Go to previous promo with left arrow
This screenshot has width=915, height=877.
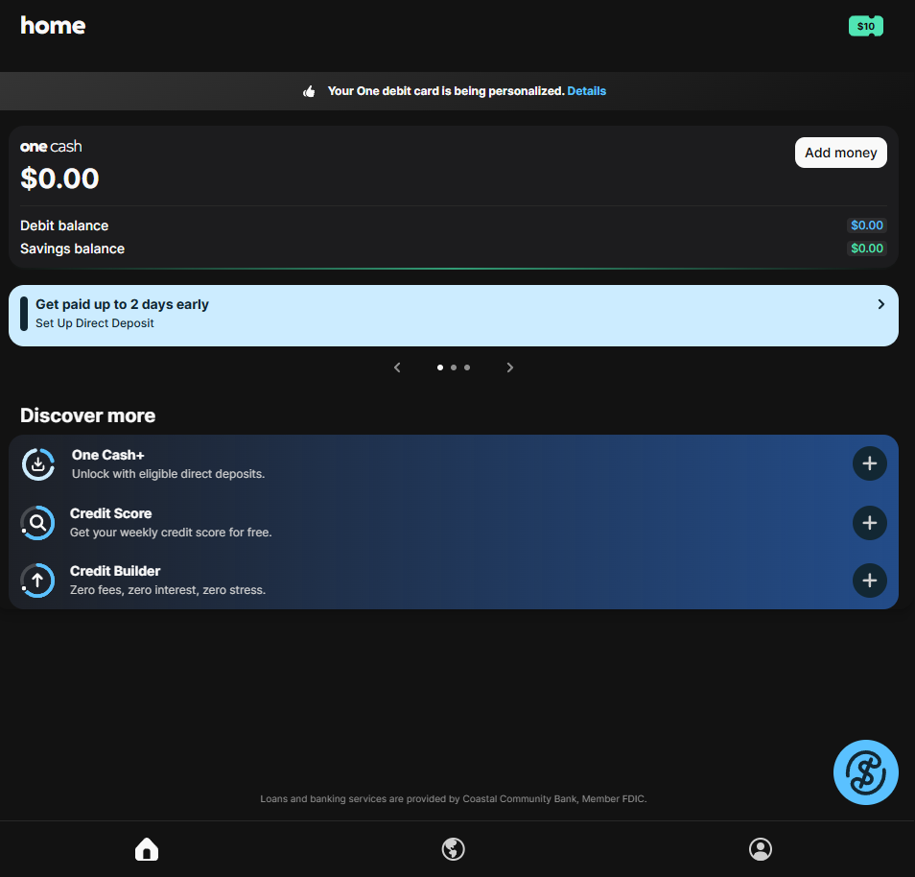(397, 367)
